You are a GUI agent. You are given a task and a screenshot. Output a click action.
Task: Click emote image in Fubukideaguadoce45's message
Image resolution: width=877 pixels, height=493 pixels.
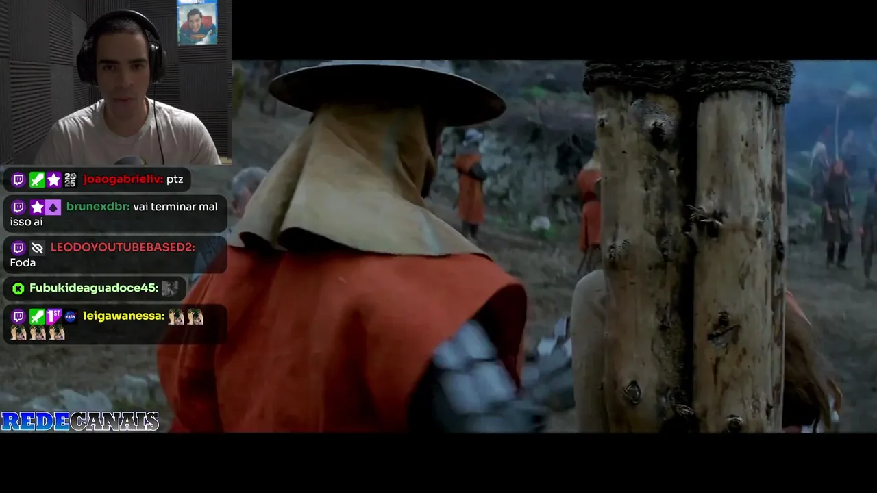click(170, 288)
